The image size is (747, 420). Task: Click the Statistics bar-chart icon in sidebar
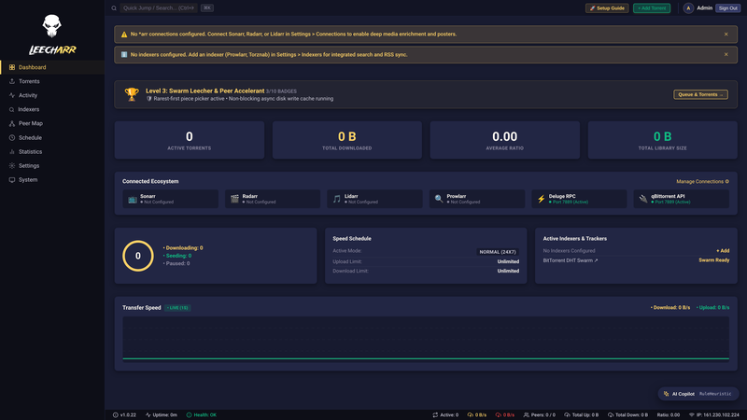coord(12,151)
